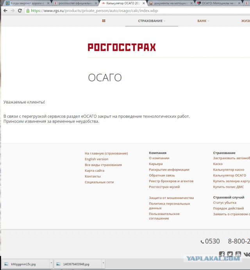Open 'Все виды страхования' link
Image resolution: width=250 pixels, height=270 pixels.
(x=103, y=165)
